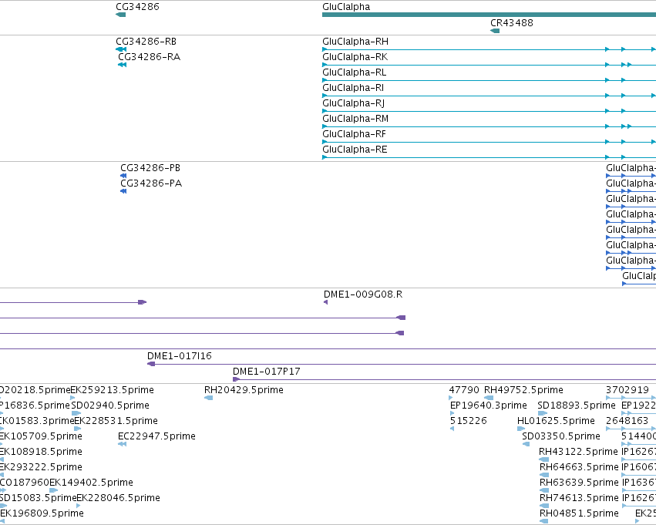Image resolution: width=656 pixels, height=525 pixels.
Task: Click transcript label GluClalpha-RK
Action: tap(355, 57)
